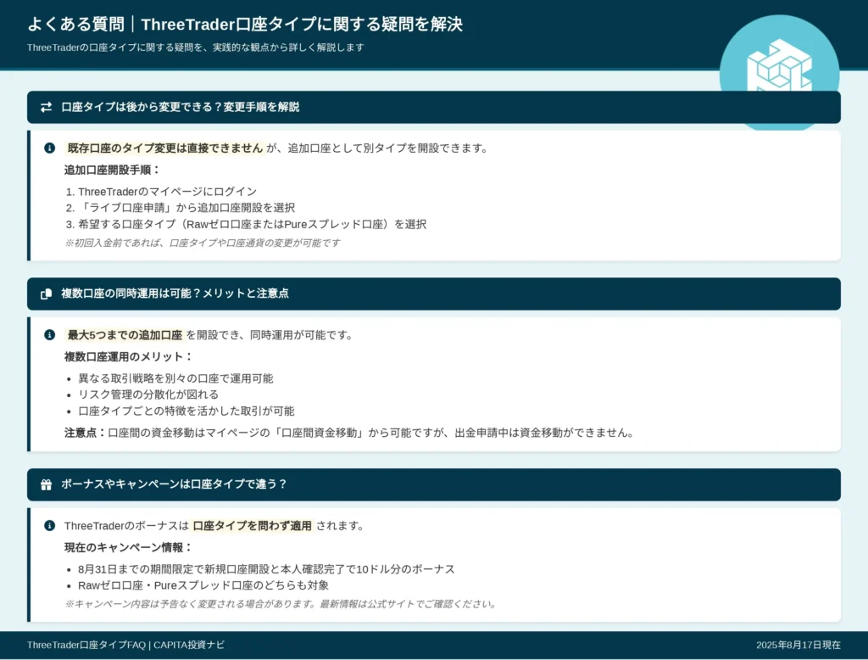Click subtitle ThreeTraderの口座タイプに関する疑問を、実践的な観点から

[x=196, y=48]
